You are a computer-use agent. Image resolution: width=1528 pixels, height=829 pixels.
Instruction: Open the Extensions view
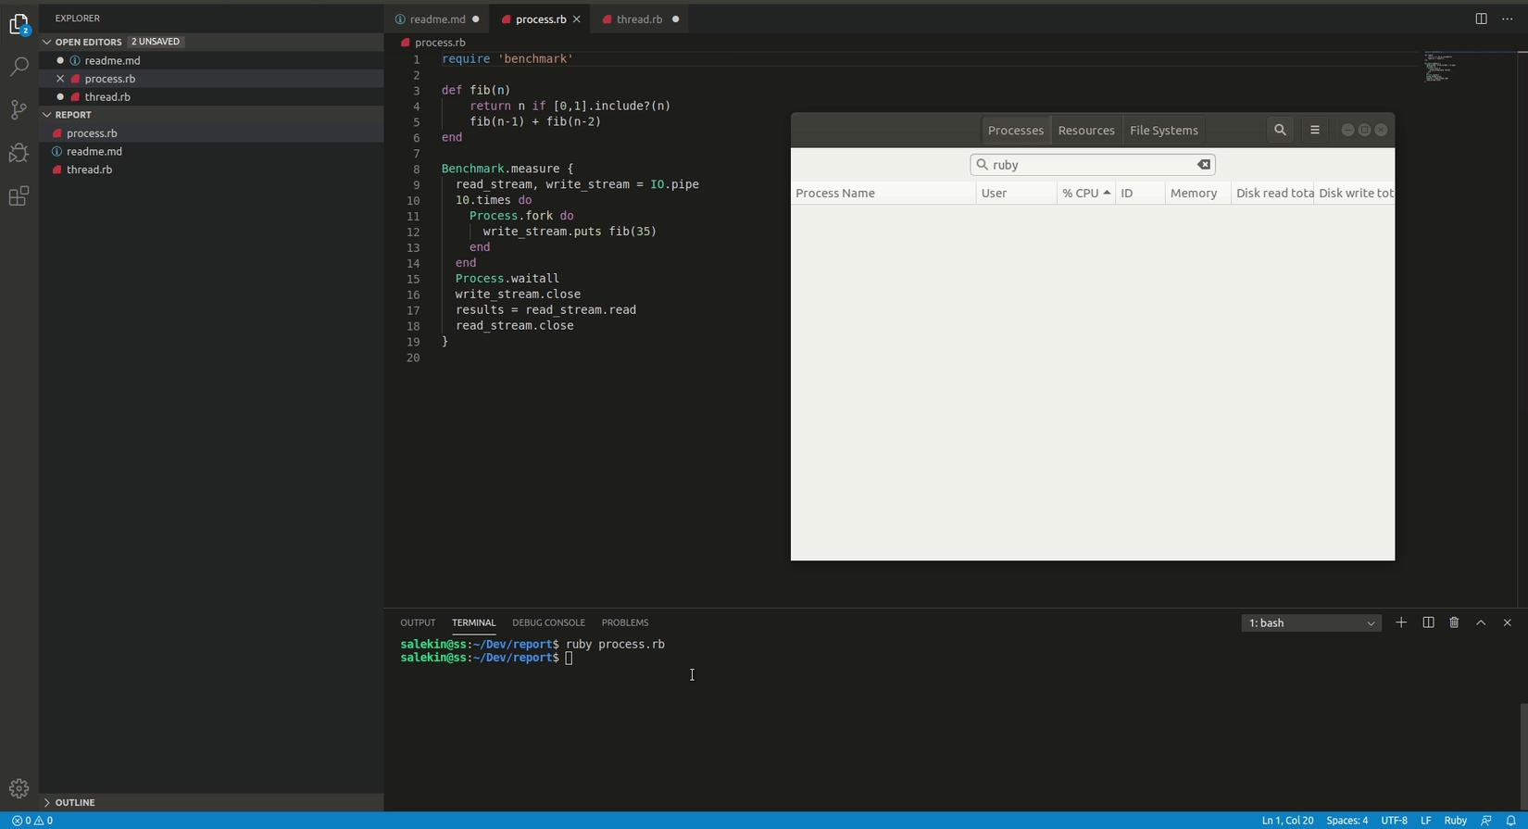[19, 196]
